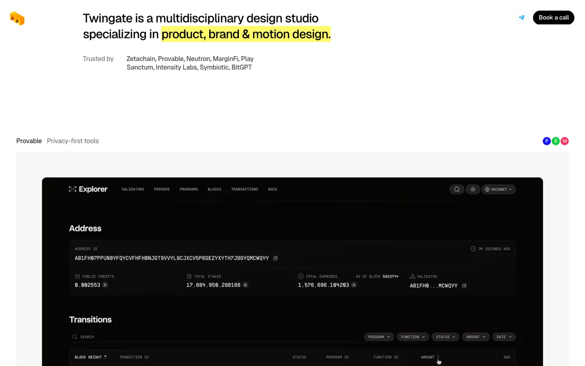
Task: Open the Amount filter dropdown
Action: pos(476,337)
